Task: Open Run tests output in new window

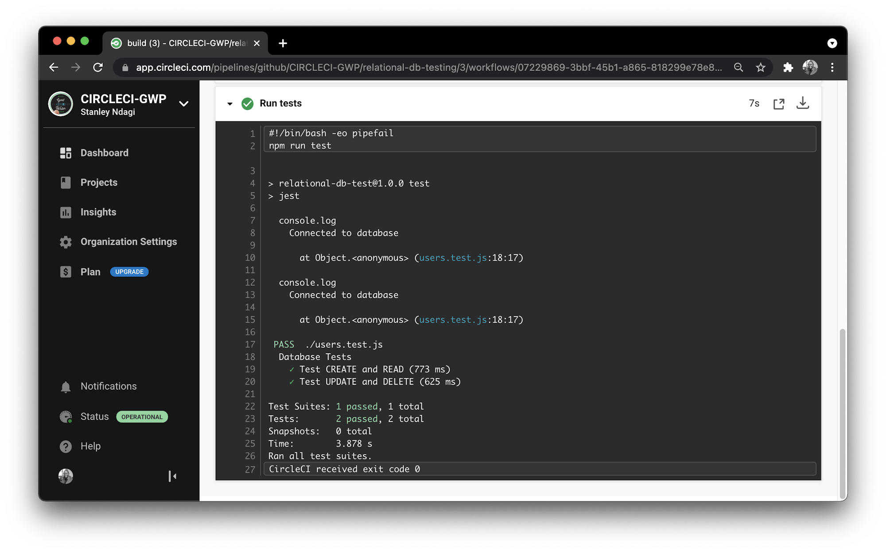Action: pos(779,103)
